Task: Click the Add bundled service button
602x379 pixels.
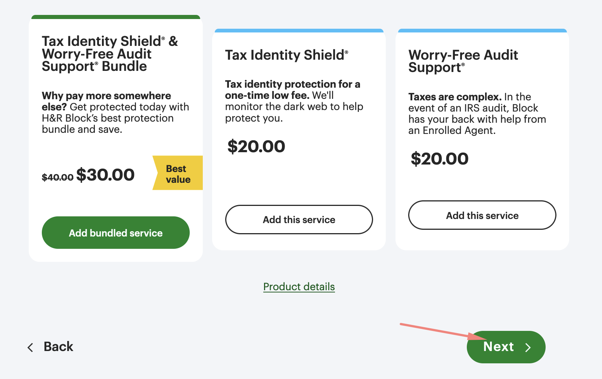Action: (116, 233)
